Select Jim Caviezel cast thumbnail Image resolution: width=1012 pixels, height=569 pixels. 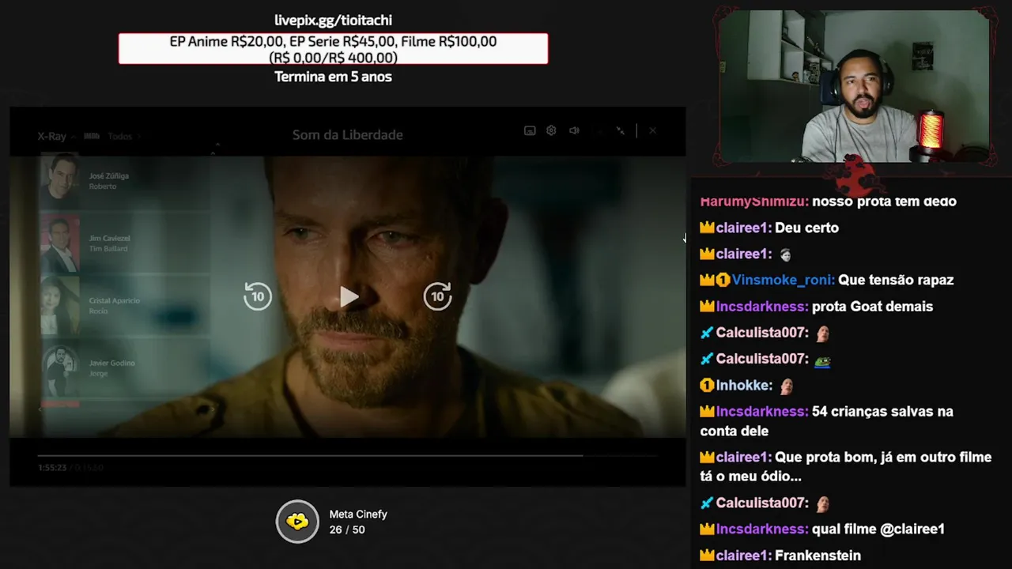pyautogui.click(x=60, y=243)
